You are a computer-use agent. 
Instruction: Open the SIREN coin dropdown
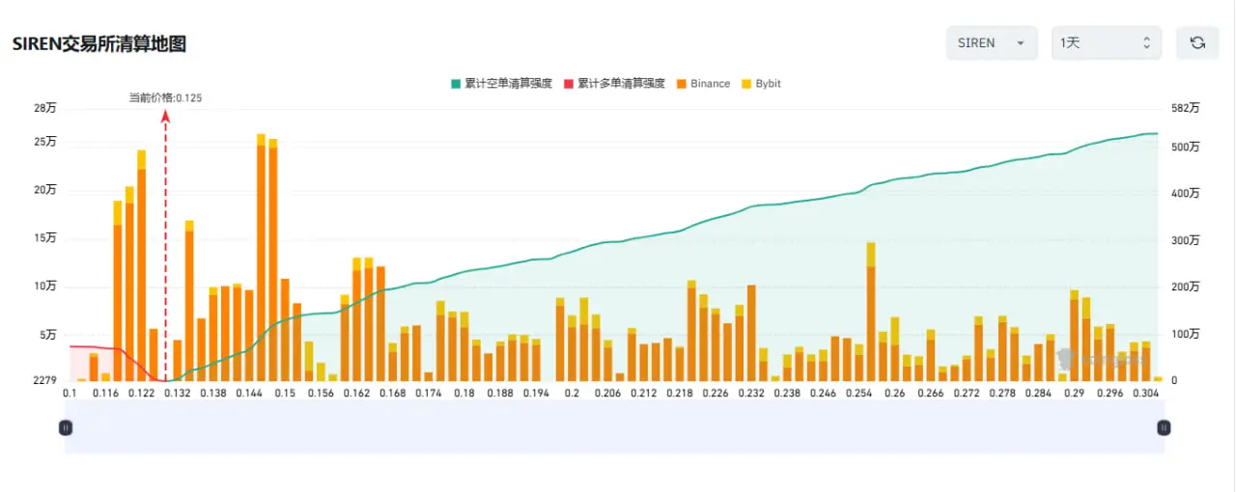point(992,42)
